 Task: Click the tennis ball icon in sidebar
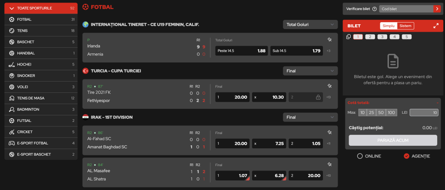(12, 30)
